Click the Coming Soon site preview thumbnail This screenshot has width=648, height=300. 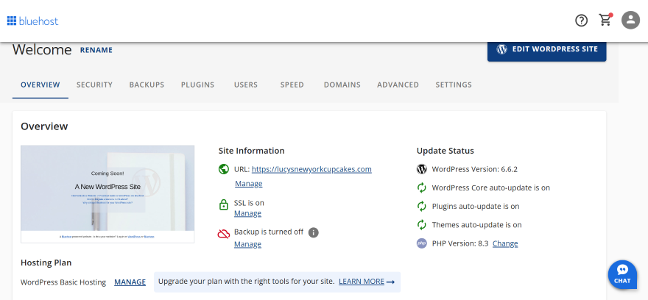coord(108,194)
